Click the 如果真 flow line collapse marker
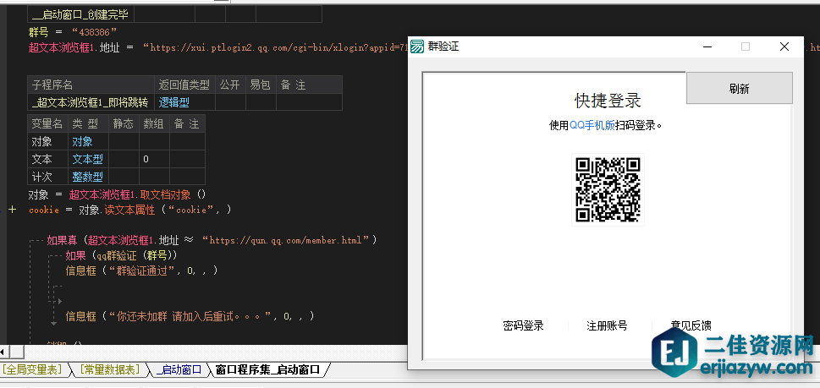The image size is (820, 388). tap(36, 241)
